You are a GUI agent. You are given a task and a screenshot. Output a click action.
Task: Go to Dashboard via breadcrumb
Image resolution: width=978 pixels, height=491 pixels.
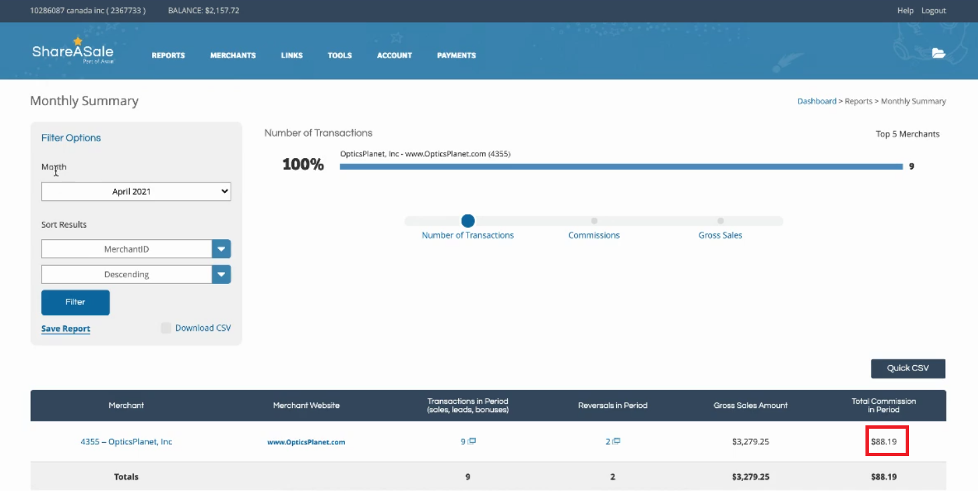[817, 101]
